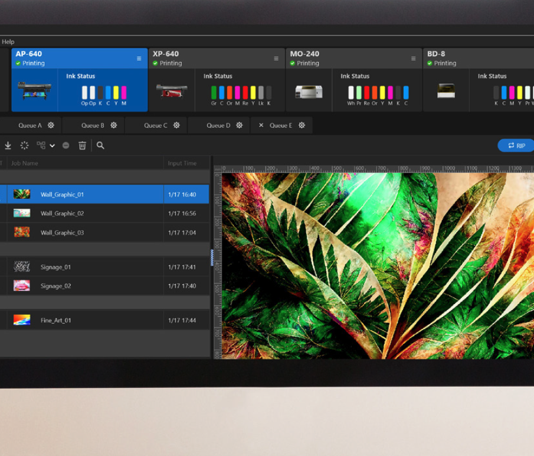The image size is (534, 456).
Task: Switch to the Queue D tab
Action: [218, 125]
